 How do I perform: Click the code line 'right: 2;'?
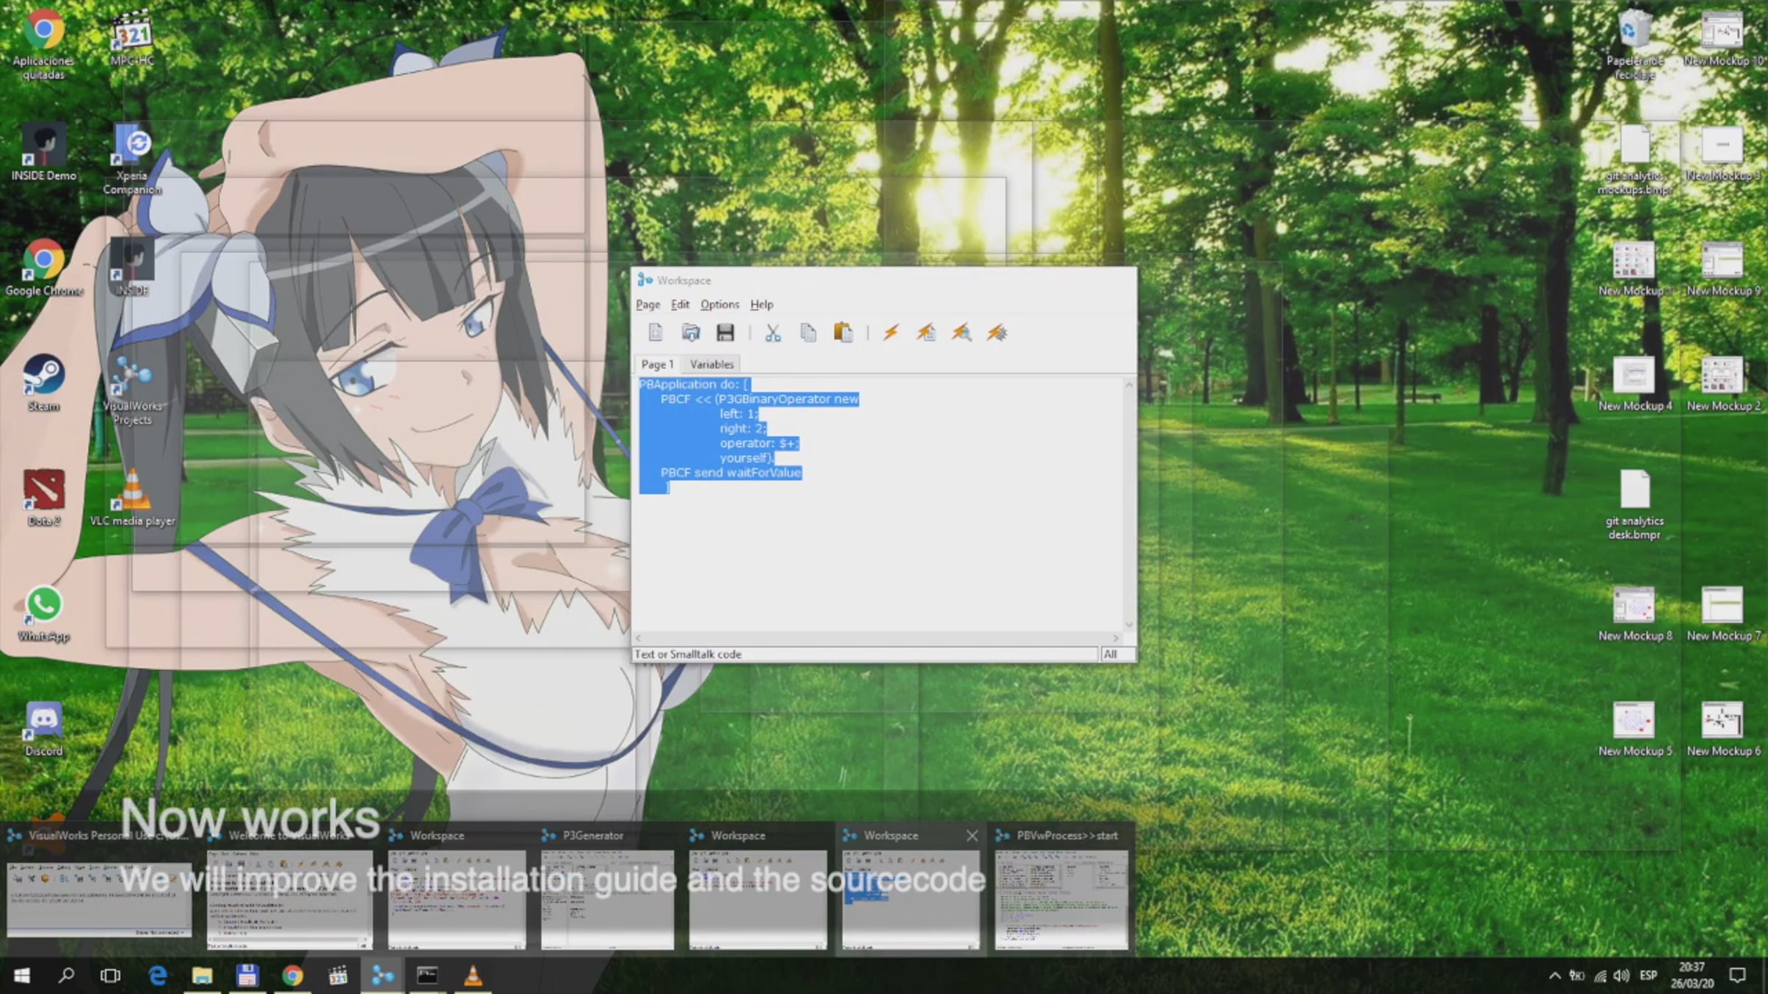(743, 429)
